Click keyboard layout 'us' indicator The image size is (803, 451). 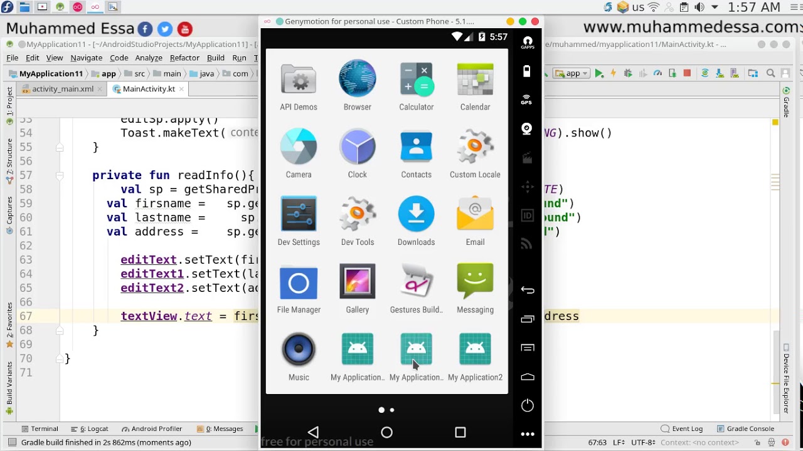[x=638, y=8]
